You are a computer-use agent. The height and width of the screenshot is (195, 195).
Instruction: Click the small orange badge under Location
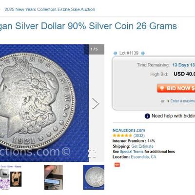click(117, 165)
